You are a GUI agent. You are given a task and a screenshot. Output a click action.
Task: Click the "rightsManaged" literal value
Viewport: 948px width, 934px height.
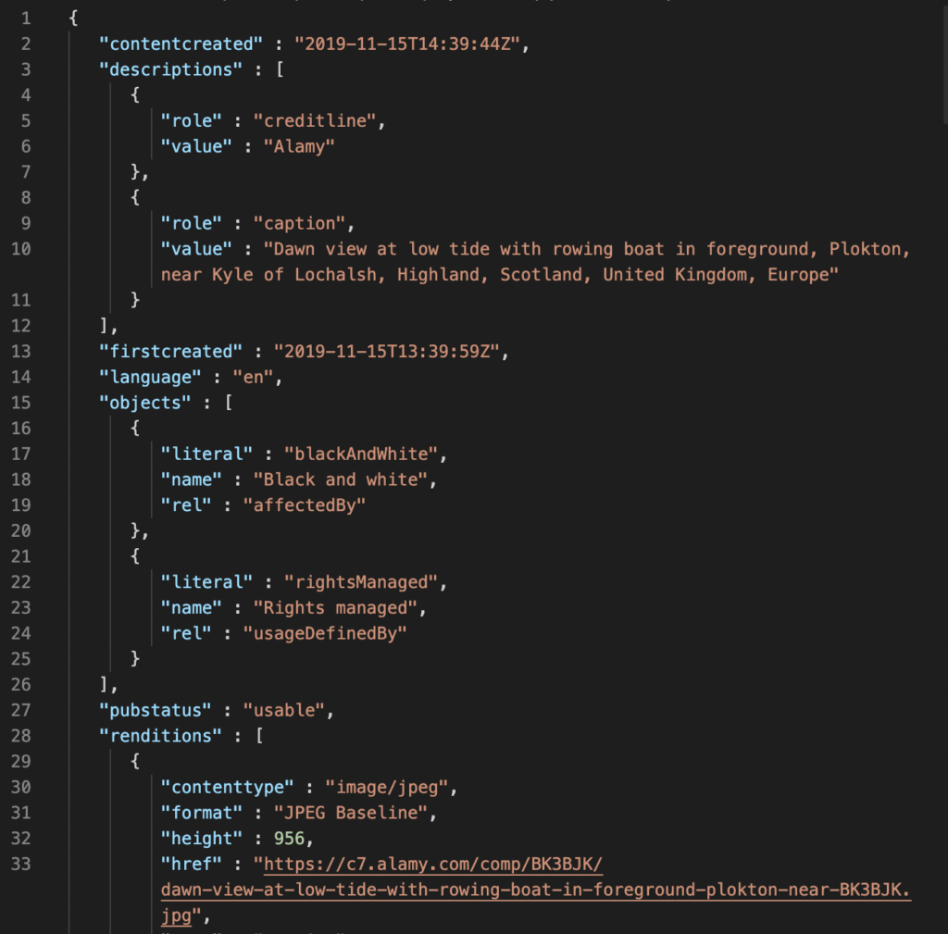tap(361, 582)
